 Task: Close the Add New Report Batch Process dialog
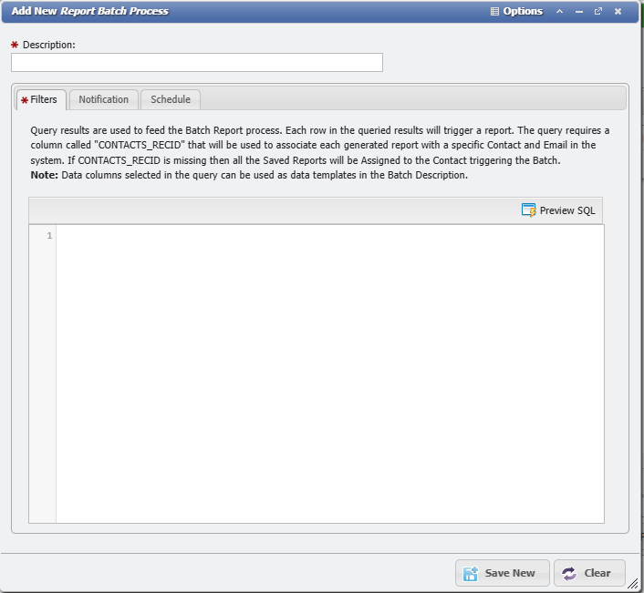pos(618,12)
